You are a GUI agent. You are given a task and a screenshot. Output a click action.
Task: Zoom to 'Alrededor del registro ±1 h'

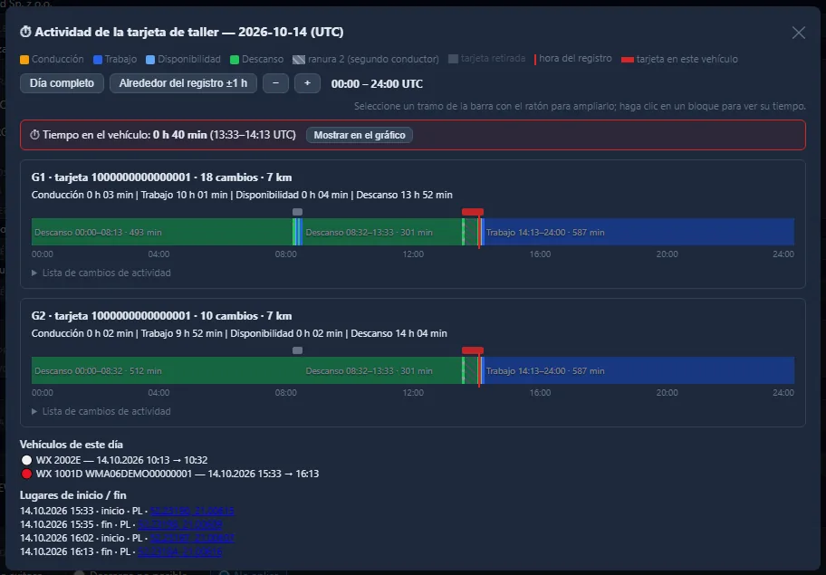tap(183, 83)
